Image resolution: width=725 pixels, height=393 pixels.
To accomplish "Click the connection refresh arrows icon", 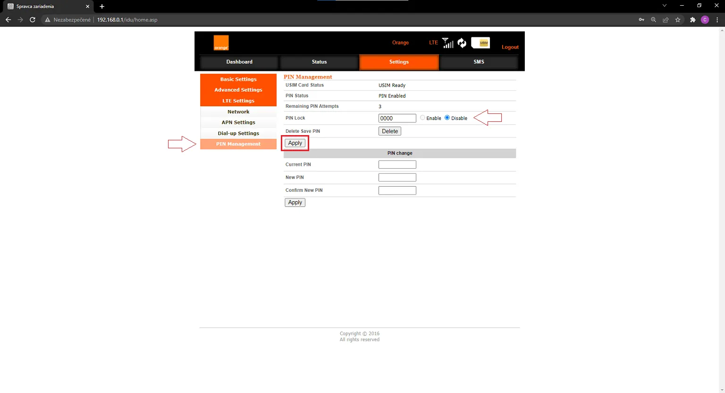I will 462,43.
